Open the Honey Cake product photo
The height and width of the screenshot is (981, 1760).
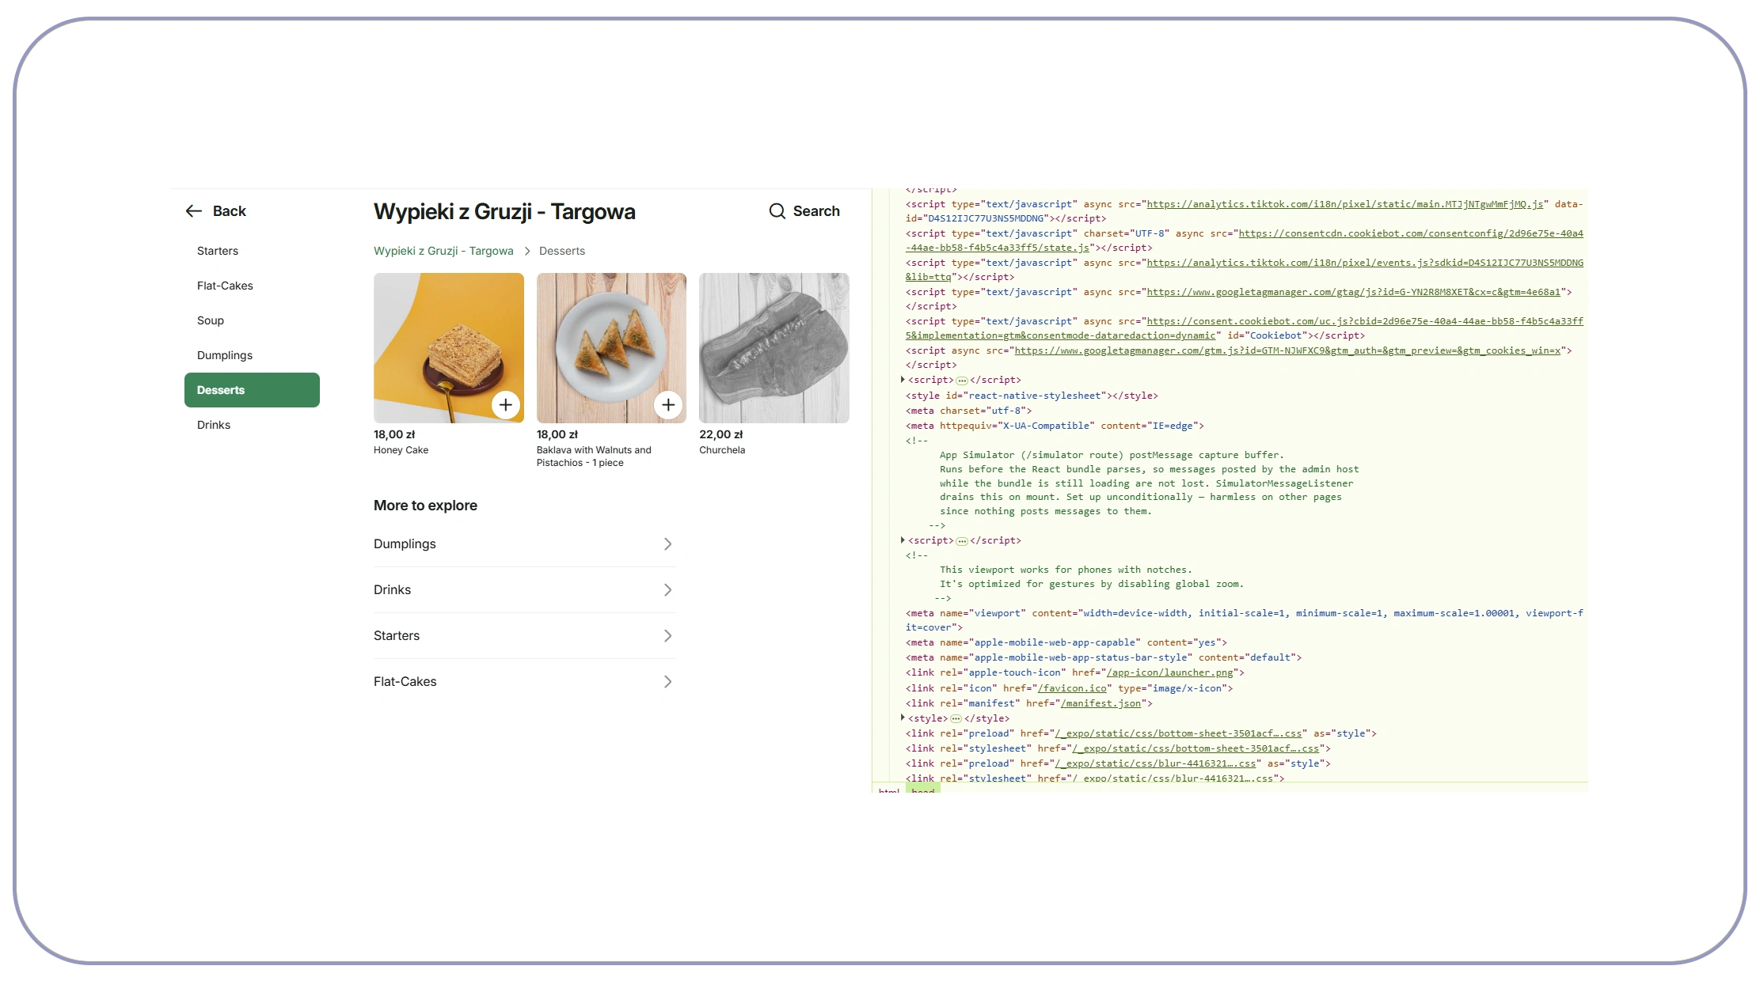point(449,348)
